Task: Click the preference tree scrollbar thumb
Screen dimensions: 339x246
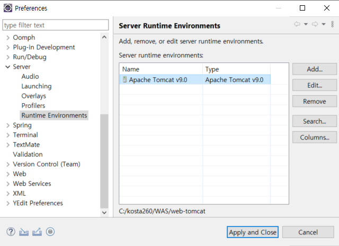Action: point(104,161)
